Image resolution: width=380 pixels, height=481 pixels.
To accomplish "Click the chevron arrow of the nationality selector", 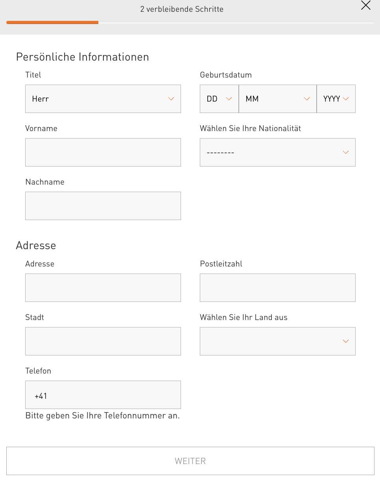I will click(346, 152).
